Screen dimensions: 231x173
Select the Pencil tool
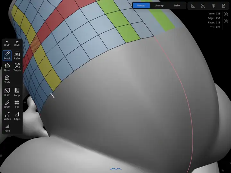click(7, 55)
